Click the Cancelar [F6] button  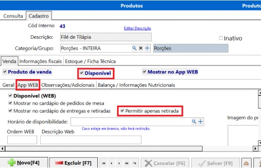pyautogui.click(x=165, y=163)
